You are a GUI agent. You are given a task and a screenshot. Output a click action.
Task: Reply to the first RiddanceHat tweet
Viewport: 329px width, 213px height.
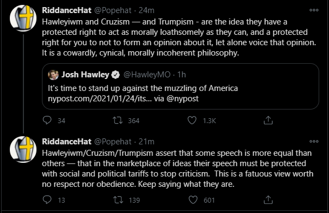click(47, 120)
